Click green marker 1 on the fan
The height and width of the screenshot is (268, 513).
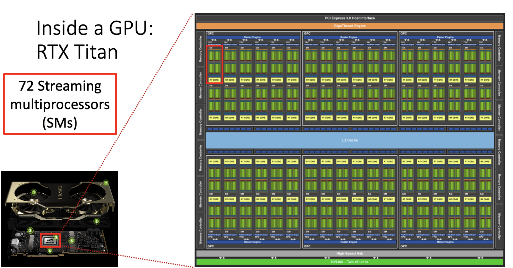[x=34, y=192]
